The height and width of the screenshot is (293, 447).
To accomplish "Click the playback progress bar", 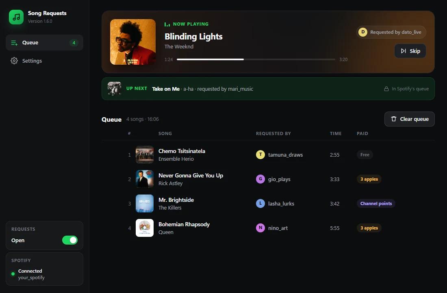I will pyautogui.click(x=256, y=59).
